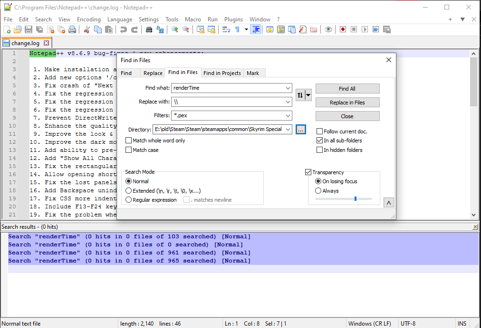Collapse the dialog using the caret button

click(389, 203)
